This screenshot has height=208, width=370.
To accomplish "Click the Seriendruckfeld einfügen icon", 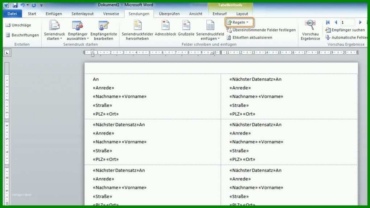I will point(210,25).
